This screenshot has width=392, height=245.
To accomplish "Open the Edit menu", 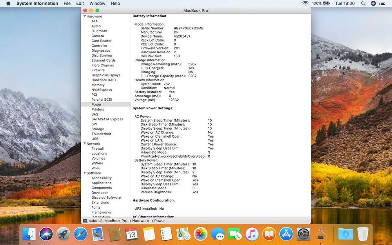I will click(x=80, y=3).
